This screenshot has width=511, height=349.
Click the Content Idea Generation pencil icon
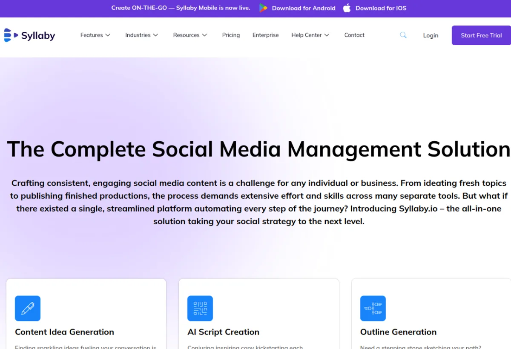pos(28,308)
